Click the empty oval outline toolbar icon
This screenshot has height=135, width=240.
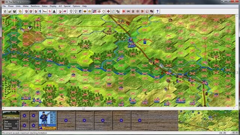[x=103, y=11]
